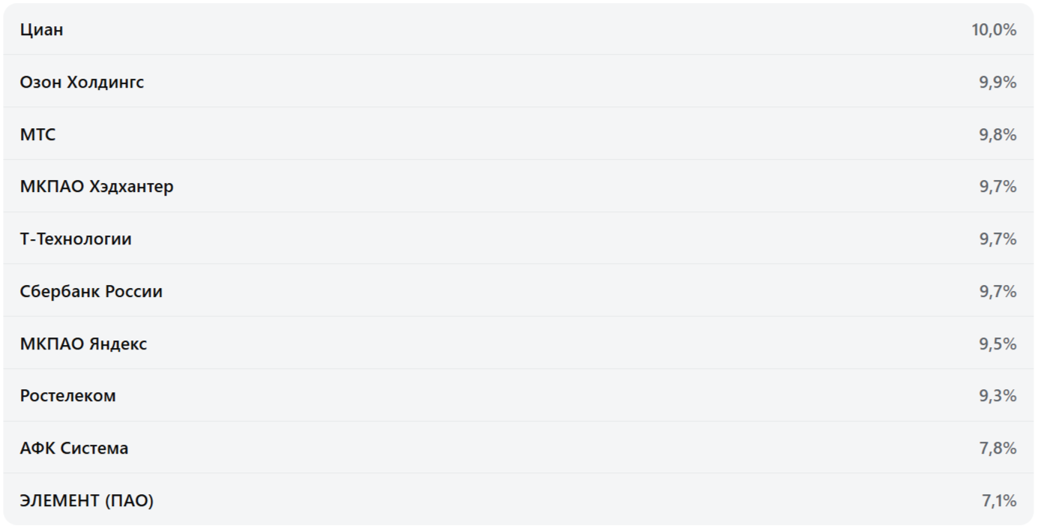Click the 9,7% value beside Т-Технологии

(998, 239)
